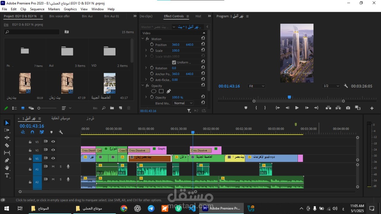
Task: Switch to Effect Controls tab
Action: [174, 16]
